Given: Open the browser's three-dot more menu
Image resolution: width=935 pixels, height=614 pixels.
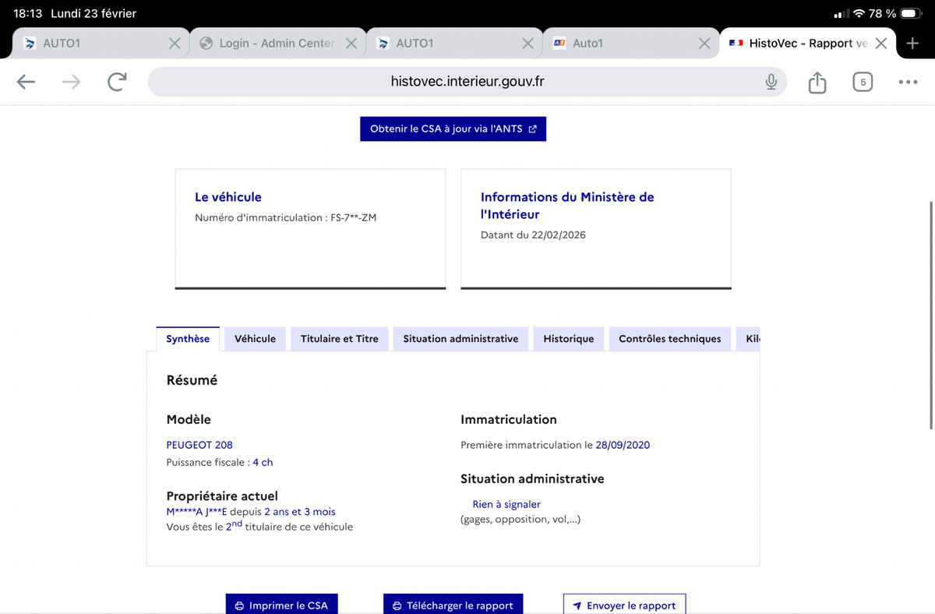Looking at the screenshot, I should click(908, 82).
